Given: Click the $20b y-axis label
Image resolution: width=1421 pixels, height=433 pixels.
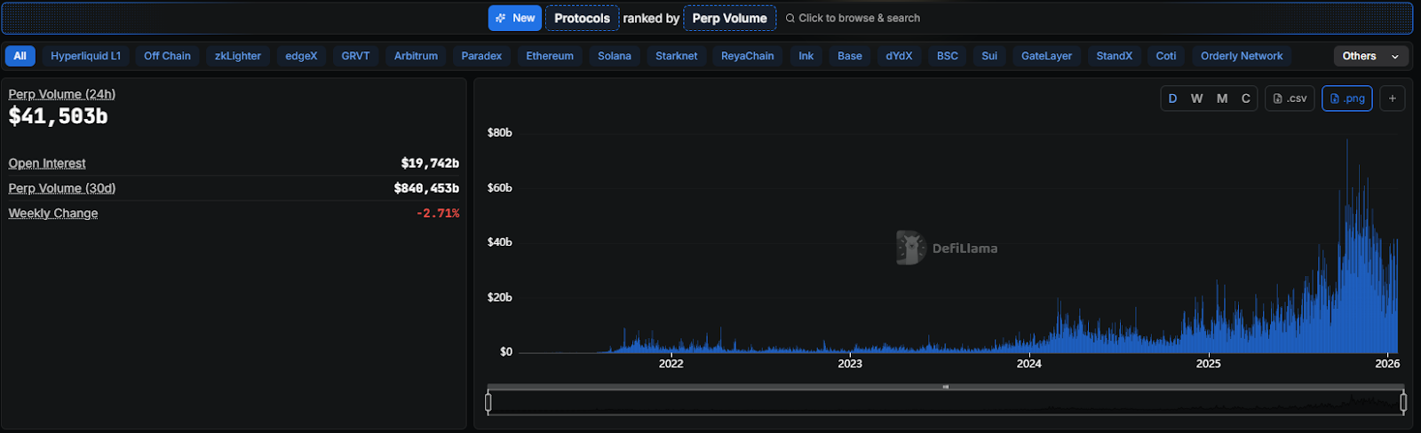Looking at the screenshot, I should coord(500,297).
